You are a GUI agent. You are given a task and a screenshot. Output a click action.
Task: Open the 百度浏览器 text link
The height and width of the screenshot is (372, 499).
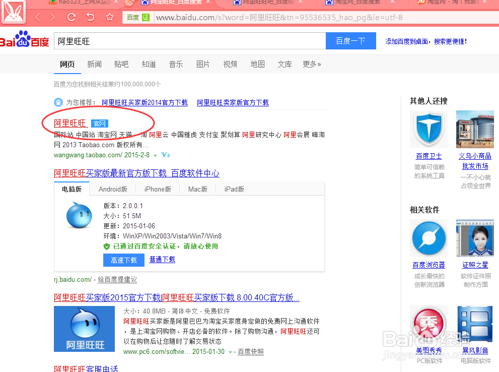click(x=429, y=265)
